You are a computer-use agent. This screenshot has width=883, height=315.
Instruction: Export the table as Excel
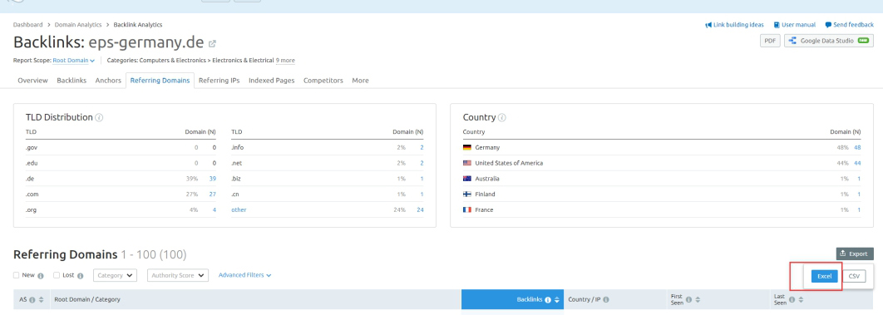click(825, 276)
